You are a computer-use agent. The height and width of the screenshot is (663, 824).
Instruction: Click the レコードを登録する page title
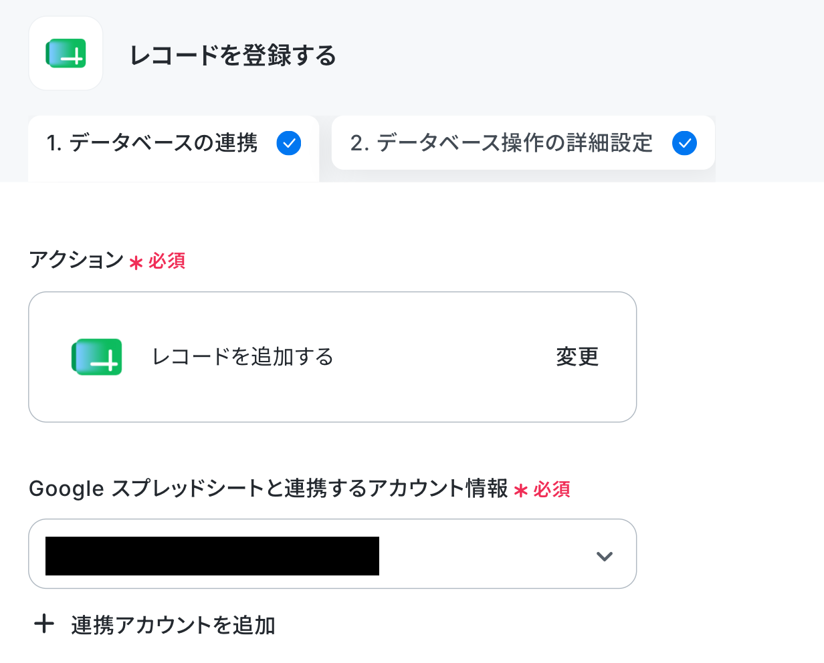[233, 55]
